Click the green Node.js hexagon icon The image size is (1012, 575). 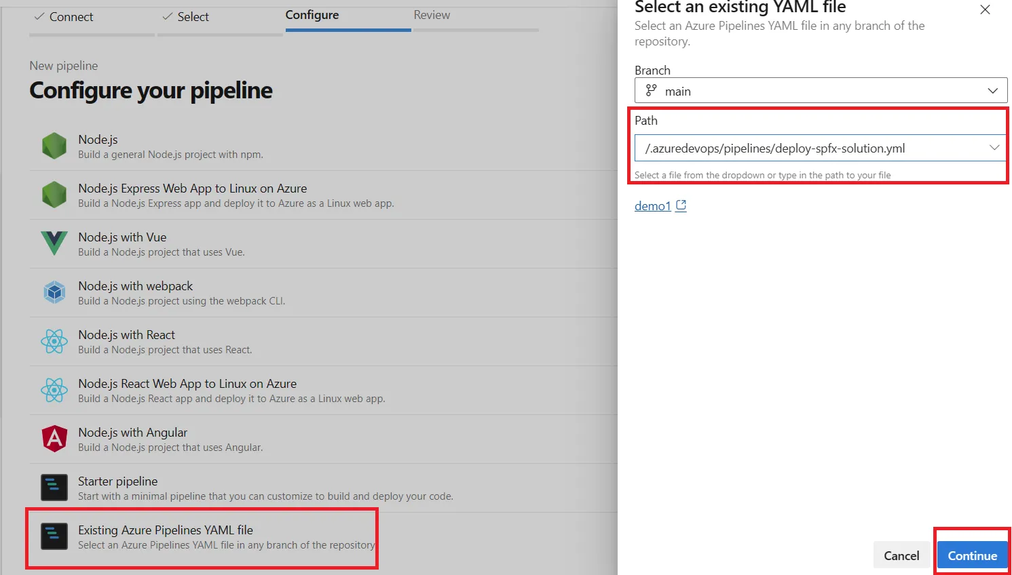[x=54, y=146]
